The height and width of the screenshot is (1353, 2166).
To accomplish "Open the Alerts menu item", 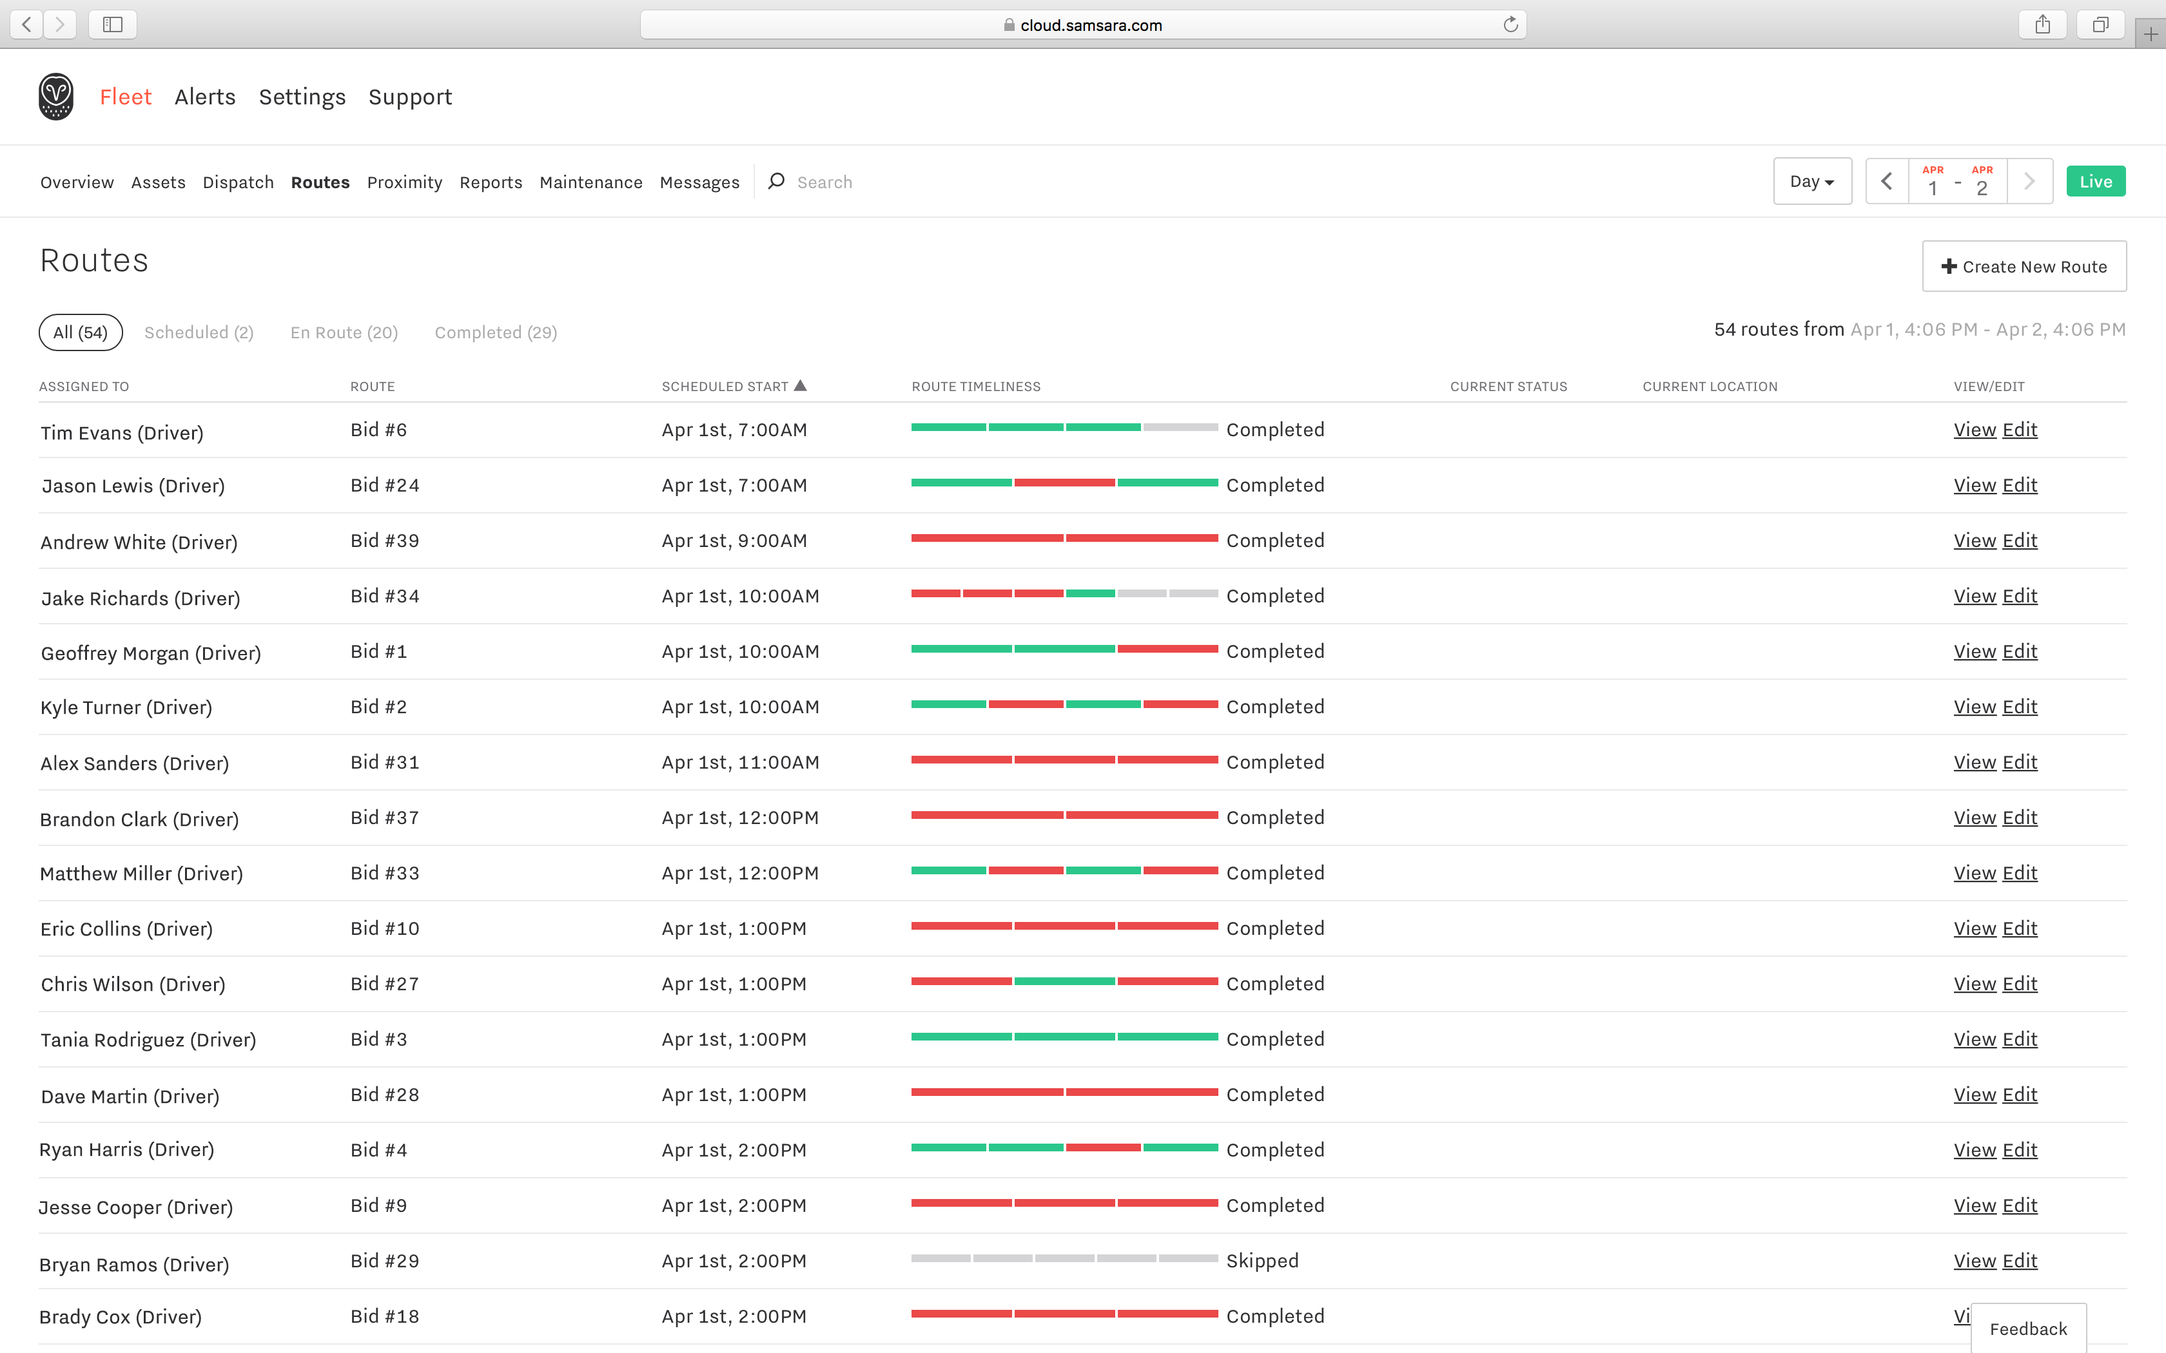I will (205, 97).
